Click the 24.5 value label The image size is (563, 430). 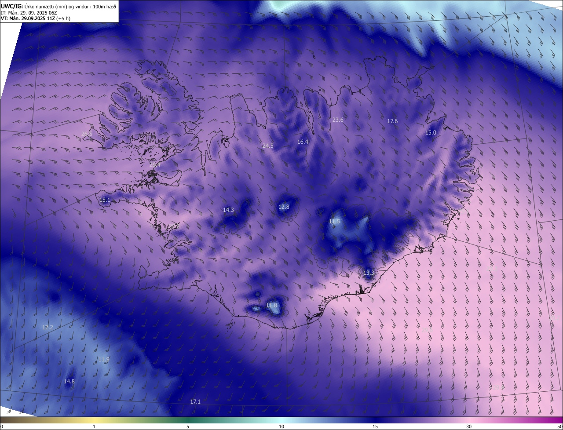pyautogui.click(x=268, y=146)
